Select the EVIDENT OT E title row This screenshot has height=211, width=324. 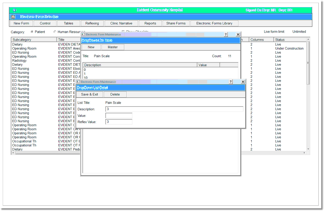pyautogui.click(x=69, y=141)
